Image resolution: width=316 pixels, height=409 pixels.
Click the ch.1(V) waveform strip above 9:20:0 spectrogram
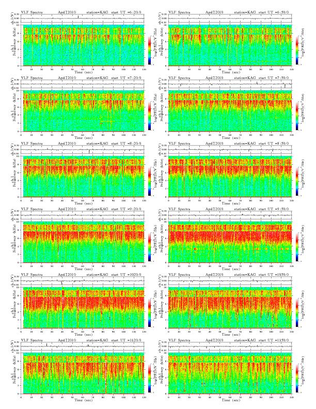pyautogui.click(x=83, y=215)
